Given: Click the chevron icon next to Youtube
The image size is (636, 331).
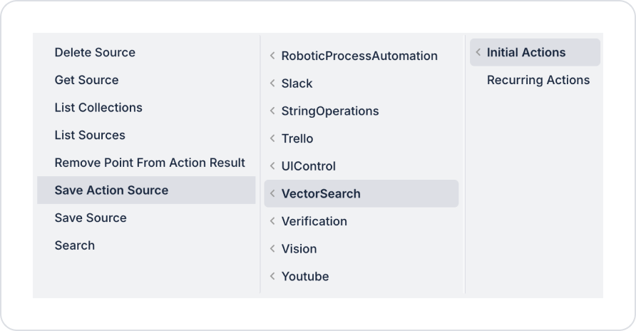Looking at the screenshot, I should [272, 277].
